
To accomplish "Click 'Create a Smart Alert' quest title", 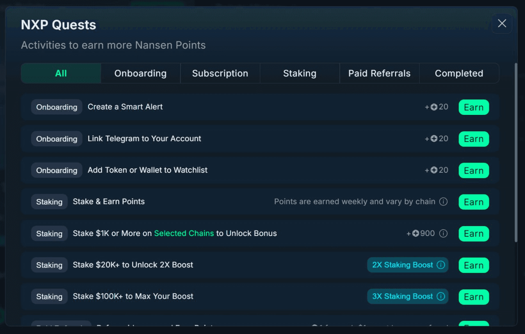I will [125, 107].
